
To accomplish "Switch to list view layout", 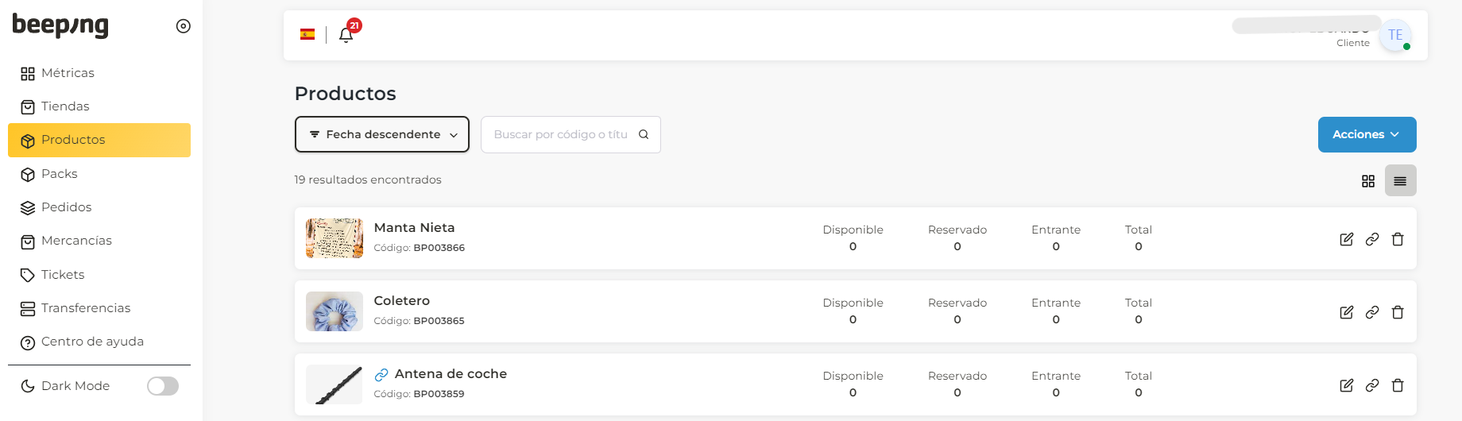I will [1400, 181].
